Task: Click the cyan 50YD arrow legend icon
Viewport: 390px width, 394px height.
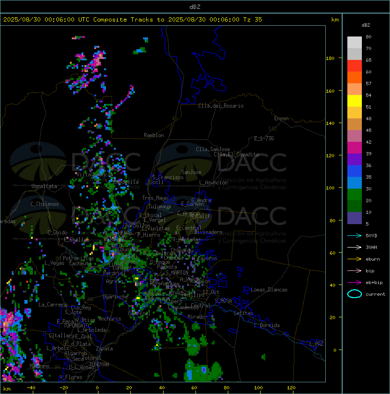Action: tap(354, 235)
